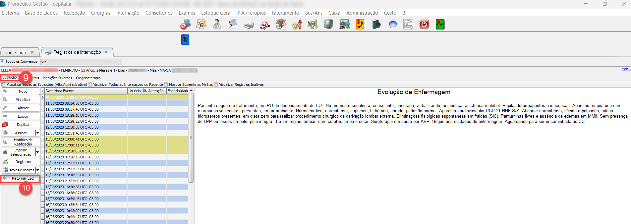
Task: Open the SUS convênio dropdown
Action: [119, 62]
